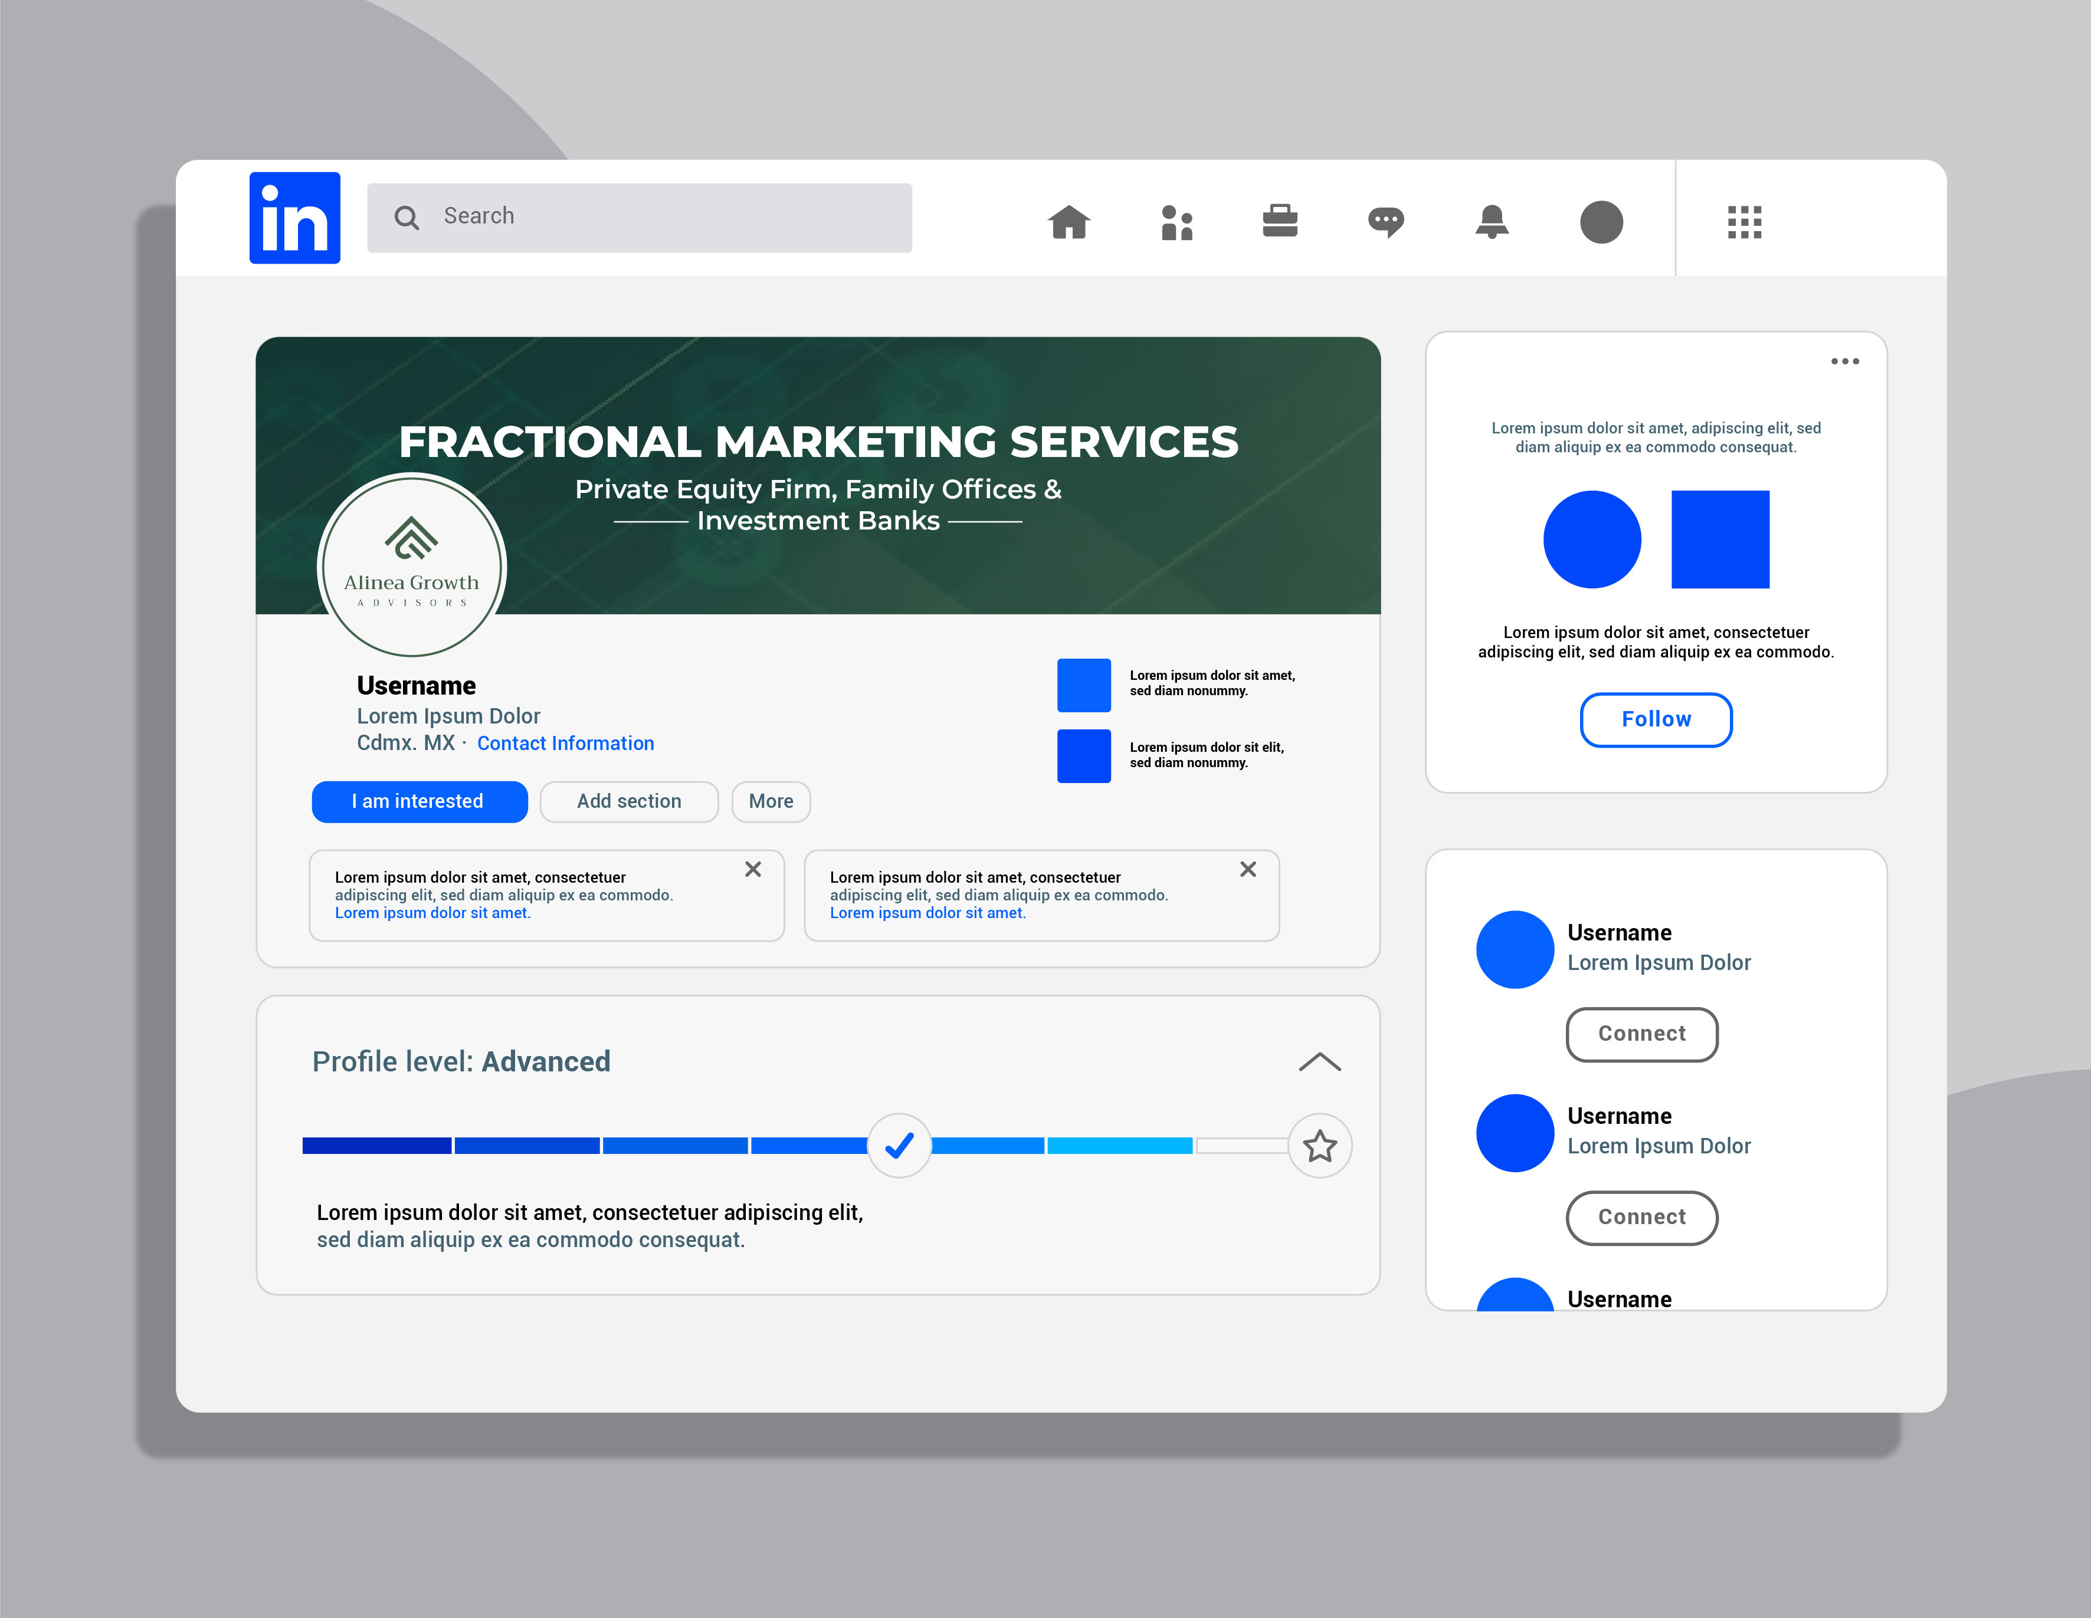Screen dimensions: 2091x1618
Task: Open the Messaging speech bubble icon
Action: click(x=1385, y=222)
